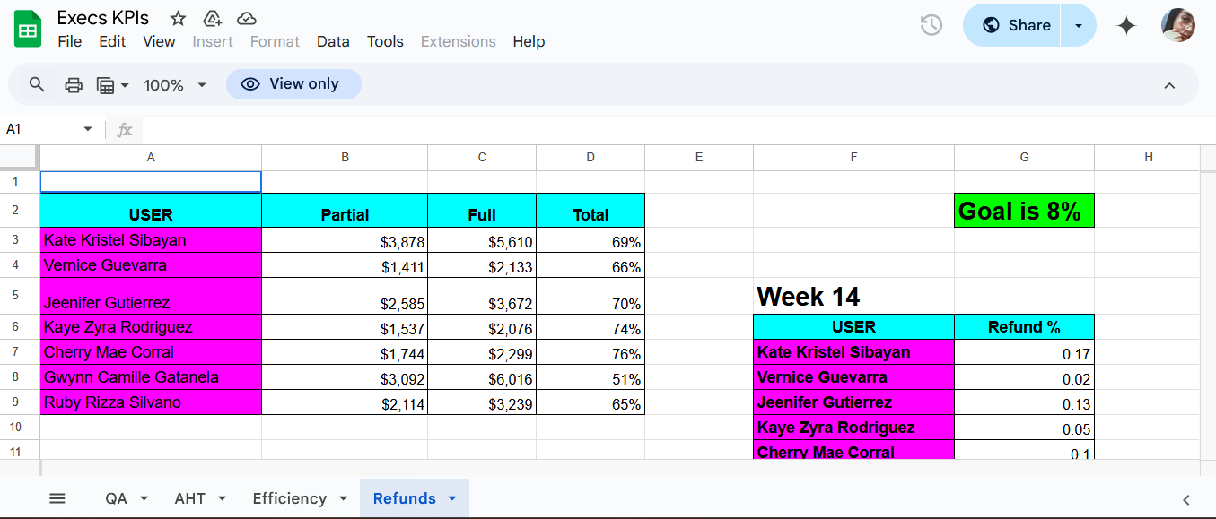This screenshot has height=519, width=1216.
Task: Select the cyan 'Partial' header cell
Action: point(345,211)
